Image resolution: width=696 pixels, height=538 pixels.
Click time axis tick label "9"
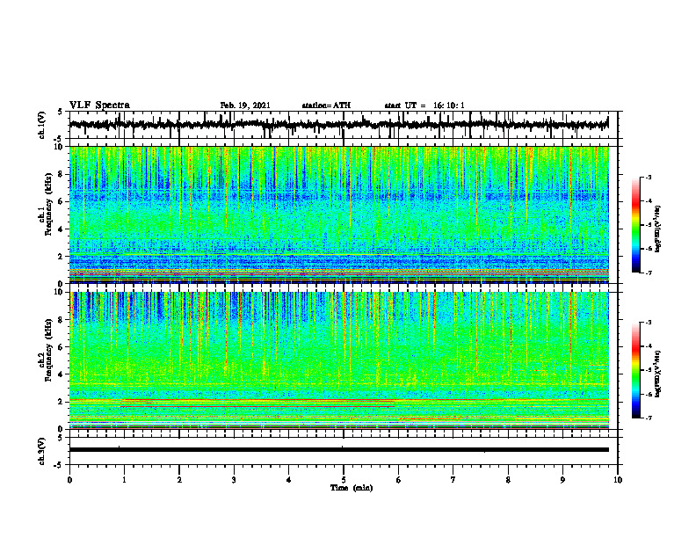[x=562, y=480]
